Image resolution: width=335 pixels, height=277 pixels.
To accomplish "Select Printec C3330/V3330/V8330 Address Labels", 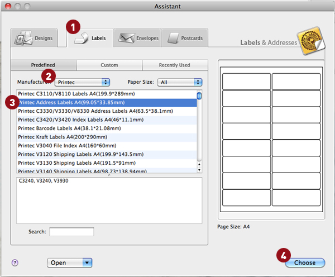I will click(x=107, y=111).
